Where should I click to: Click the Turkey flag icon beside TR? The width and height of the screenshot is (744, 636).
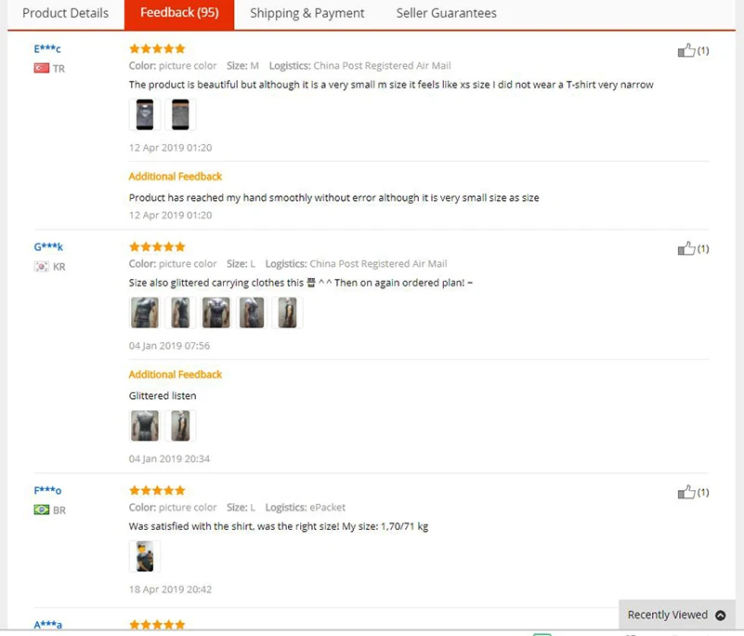[41, 69]
